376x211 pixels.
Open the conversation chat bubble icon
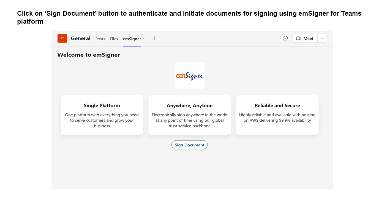tap(285, 38)
